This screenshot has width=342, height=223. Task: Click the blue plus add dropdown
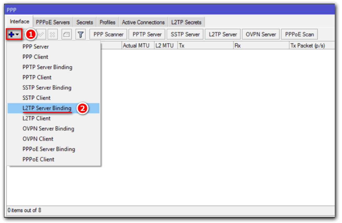click(14, 34)
